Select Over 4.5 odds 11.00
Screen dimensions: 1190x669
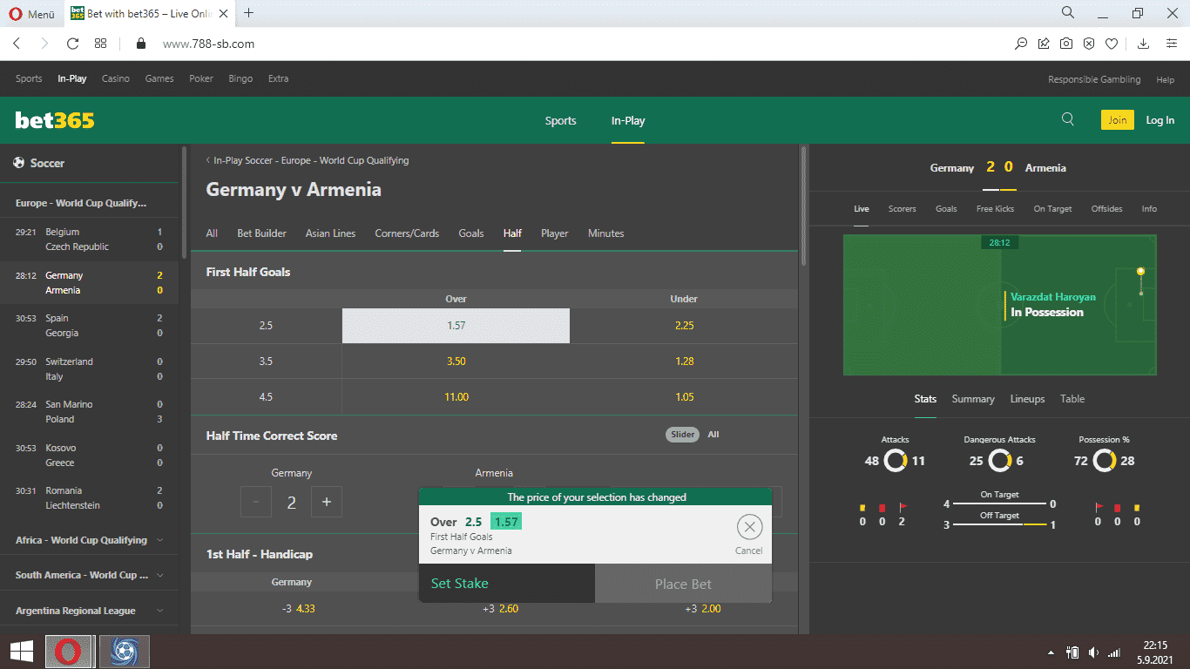pyautogui.click(x=456, y=397)
